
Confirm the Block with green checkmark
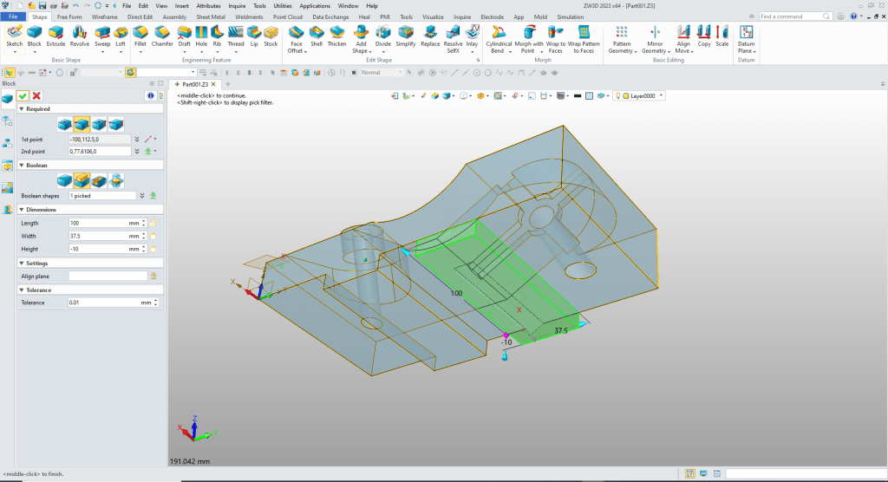23,95
